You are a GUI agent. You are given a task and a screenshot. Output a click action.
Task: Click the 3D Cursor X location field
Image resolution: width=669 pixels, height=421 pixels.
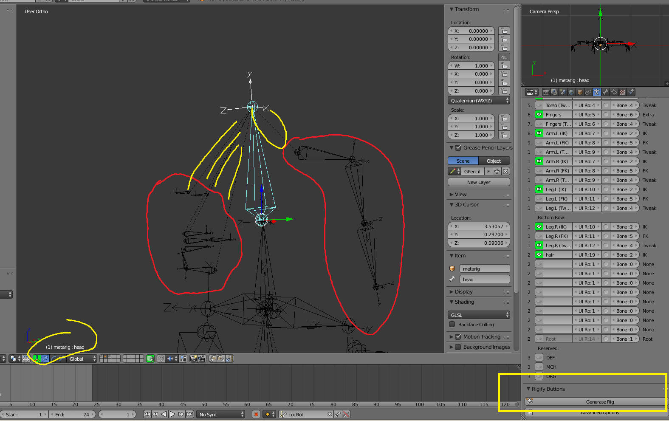point(479,226)
